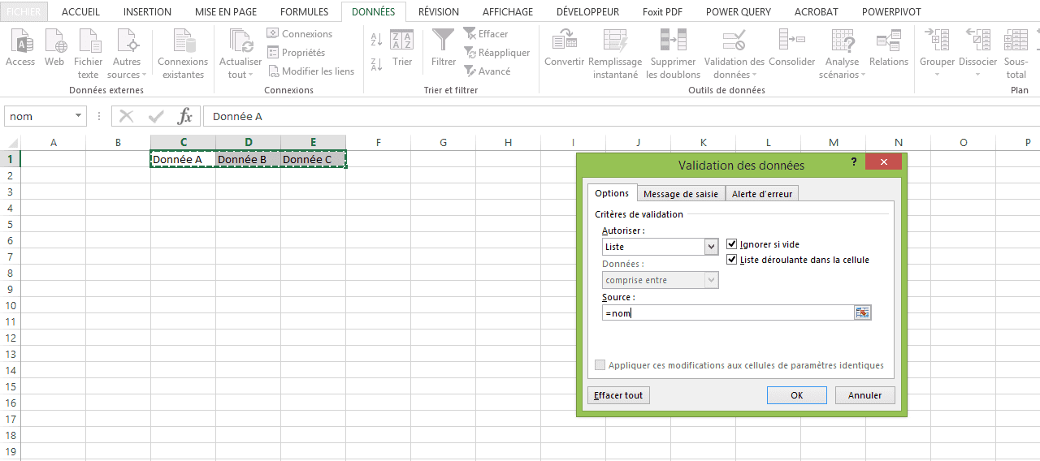Open the Name Box dropdown arrow
Viewport: 1040px width, 461px height.
pos(79,116)
